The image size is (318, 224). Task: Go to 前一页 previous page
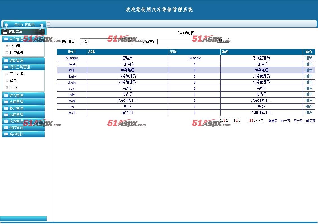pyautogui.click(x=285, y=121)
